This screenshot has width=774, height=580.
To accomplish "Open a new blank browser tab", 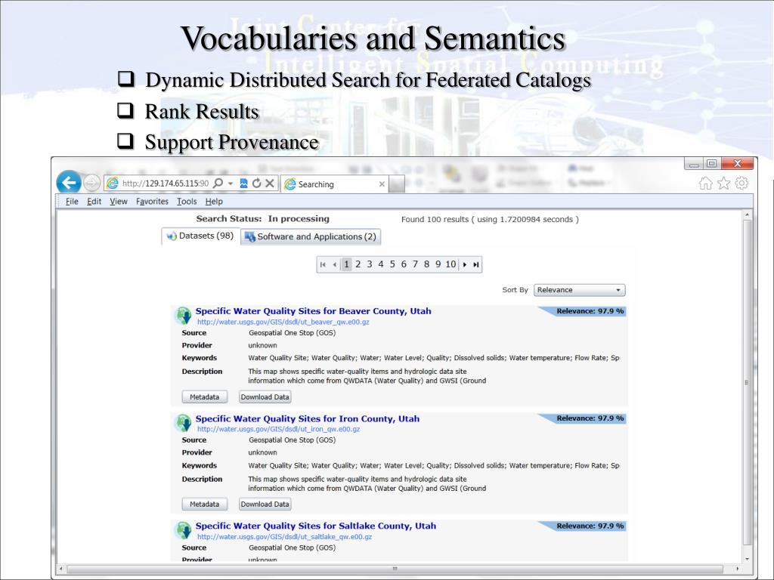I will pyautogui.click(x=397, y=184).
